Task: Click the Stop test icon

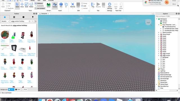Action: pyautogui.click(x=103, y=4)
